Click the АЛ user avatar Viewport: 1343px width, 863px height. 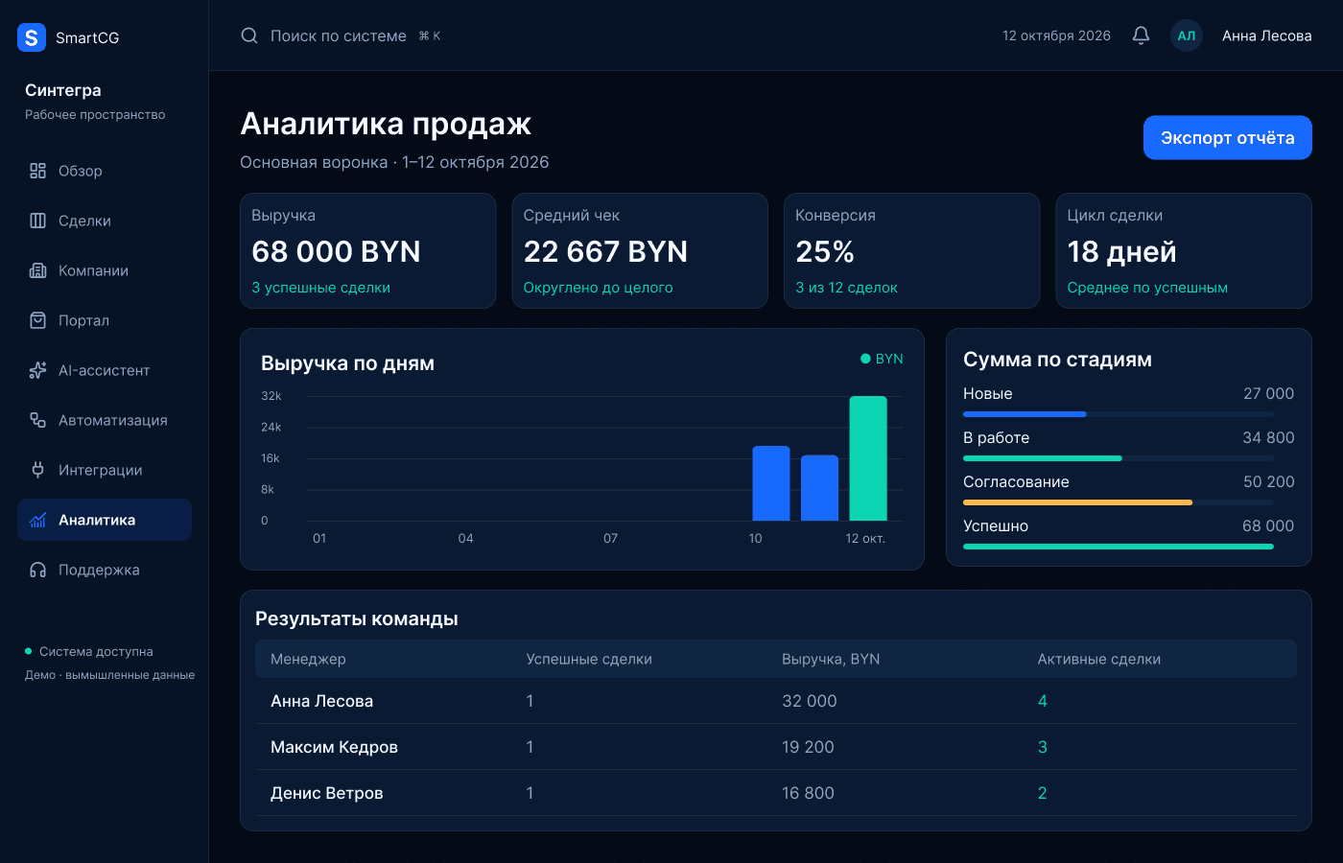coord(1187,35)
